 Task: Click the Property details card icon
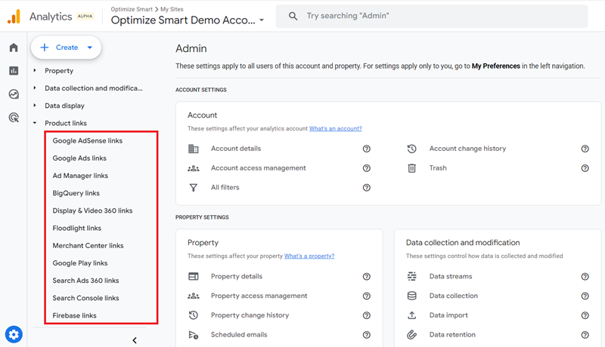194,276
